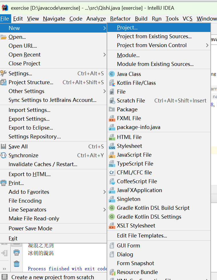Click the CFML/CFC file icon
Viewport: 217px width, 280px height.
(x=112, y=172)
